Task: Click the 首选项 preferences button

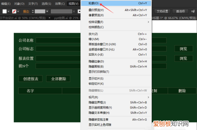Action: (x=180, y=11)
